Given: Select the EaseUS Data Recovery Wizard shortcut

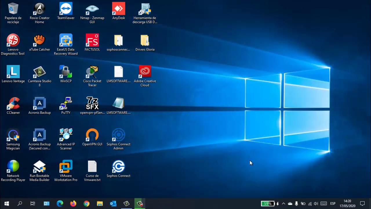Looking at the screenshot, I should point(66,45).
